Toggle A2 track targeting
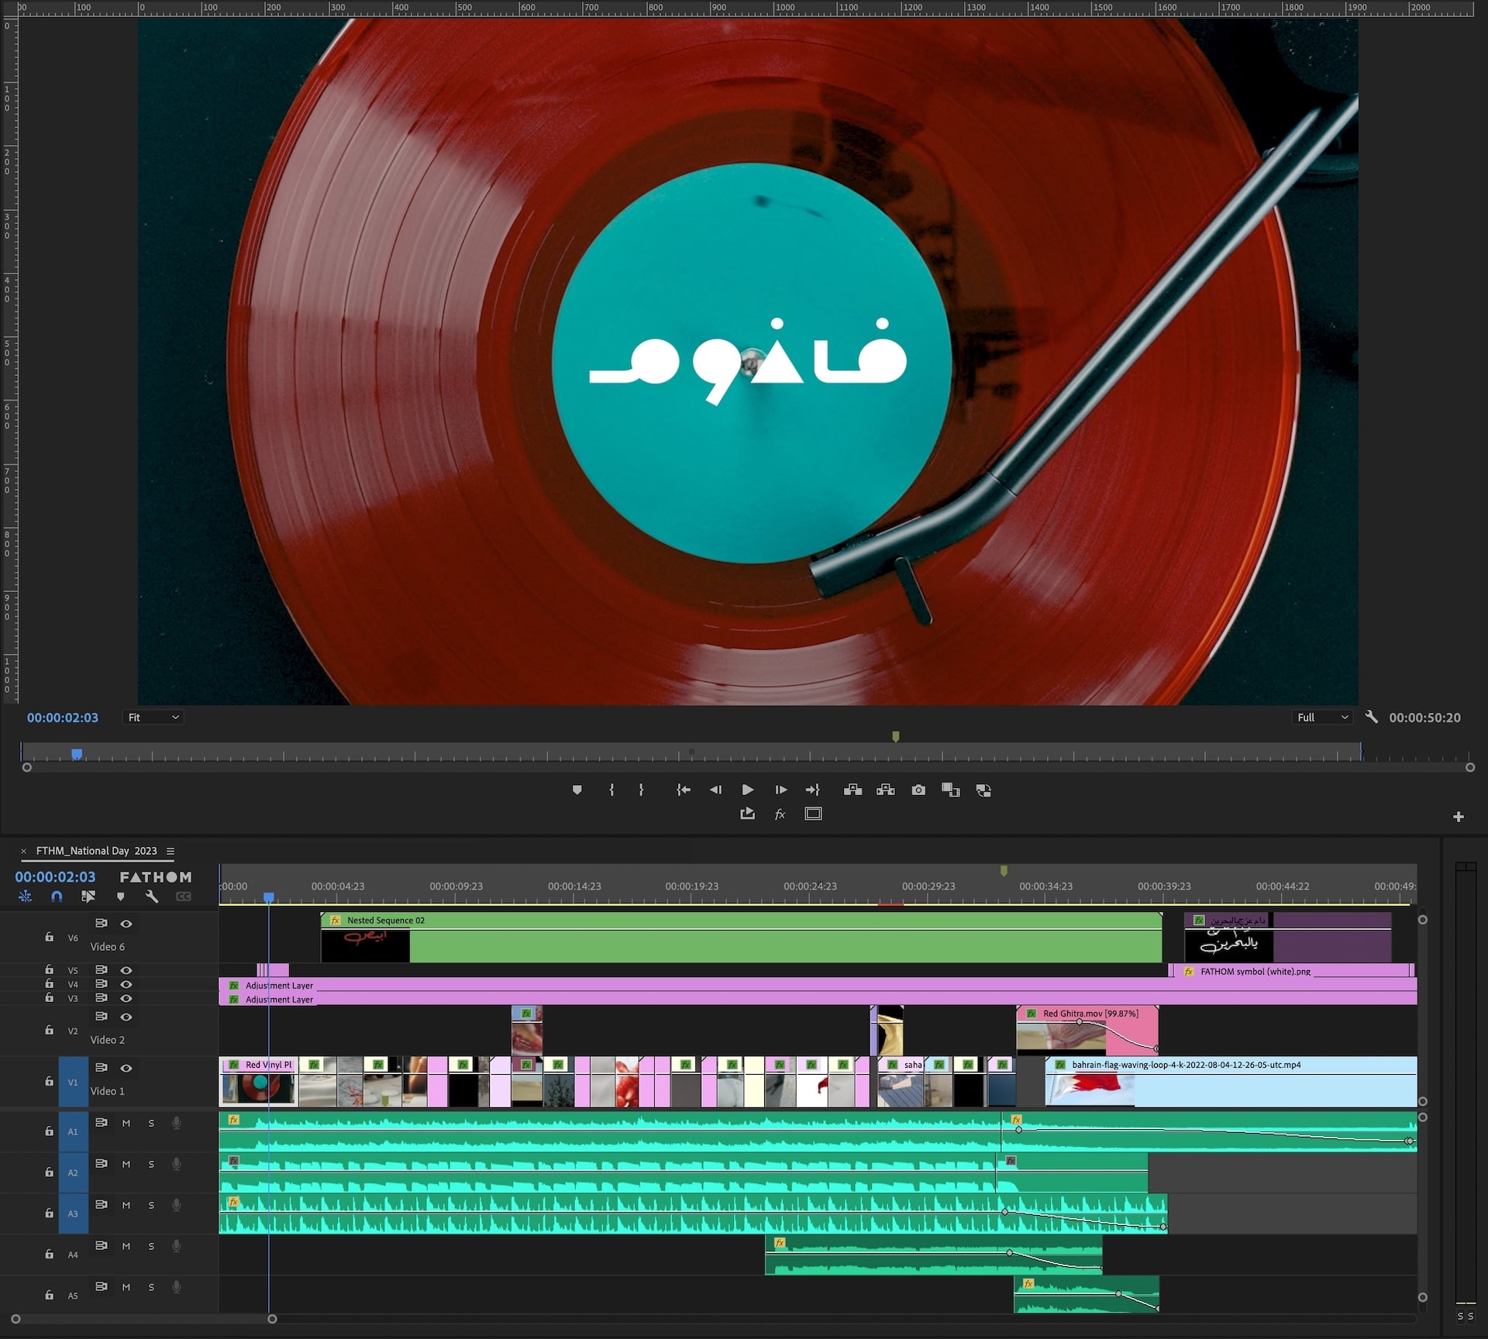 click(x=73, y=1172)
